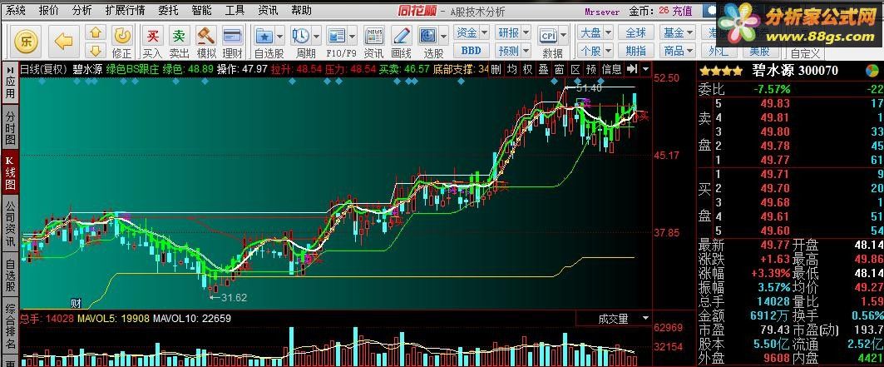Click the arrow-to-bar icon after 信息

[x=633, y=69]
